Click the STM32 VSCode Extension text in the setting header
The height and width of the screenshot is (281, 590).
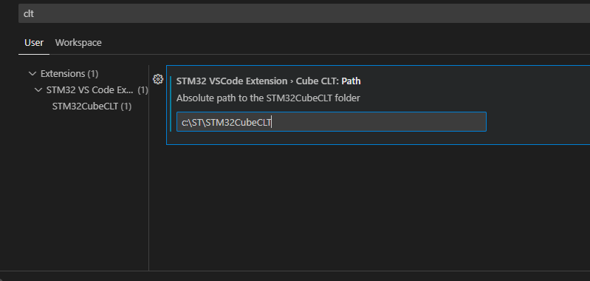[232, 81]
